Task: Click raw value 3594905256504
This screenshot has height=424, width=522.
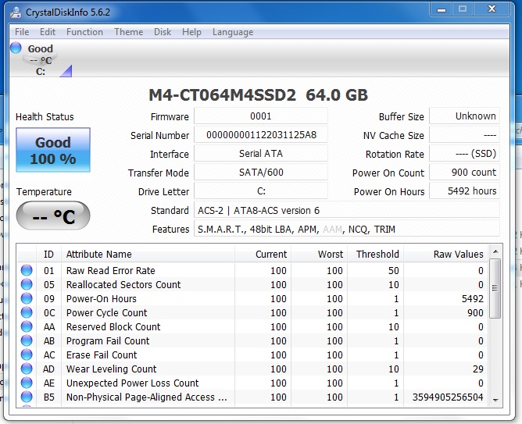Action: 448,397
